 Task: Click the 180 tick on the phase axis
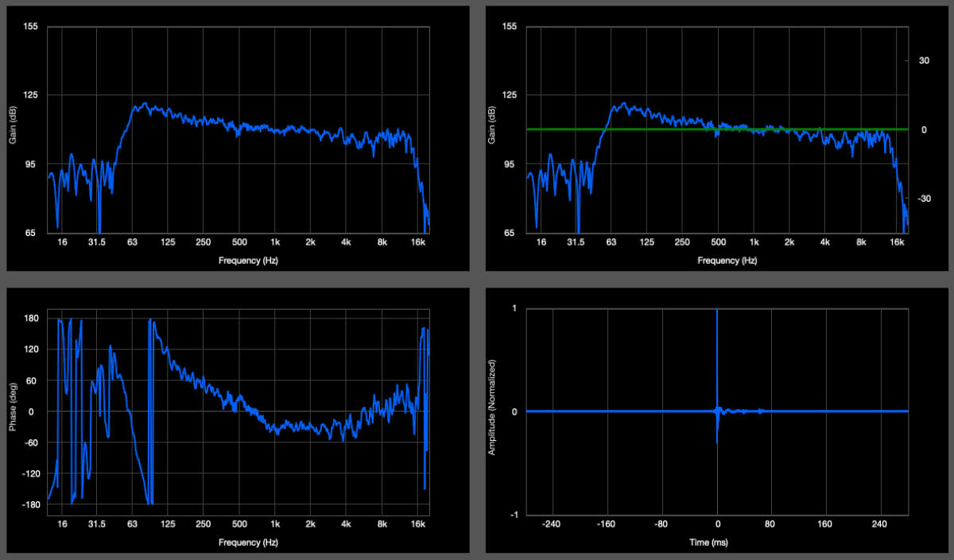coord(33,319)
